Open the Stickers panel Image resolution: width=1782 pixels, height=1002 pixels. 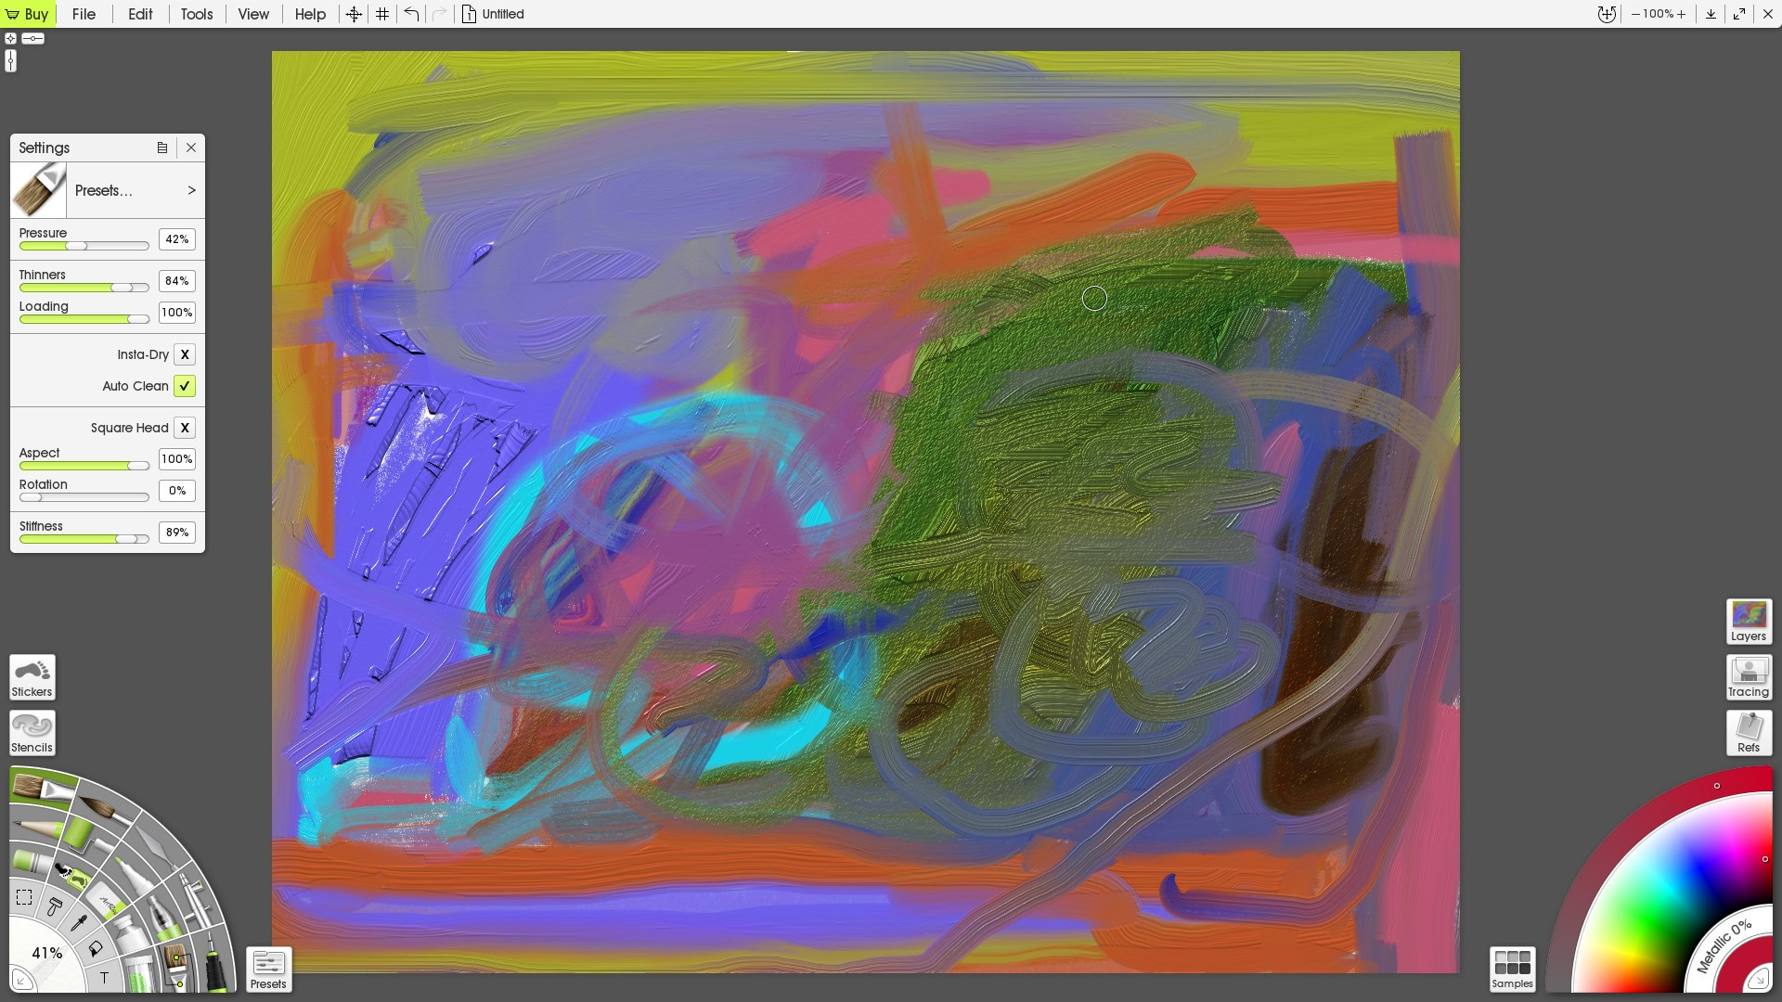pyautogui.click(x=32, y=677)
